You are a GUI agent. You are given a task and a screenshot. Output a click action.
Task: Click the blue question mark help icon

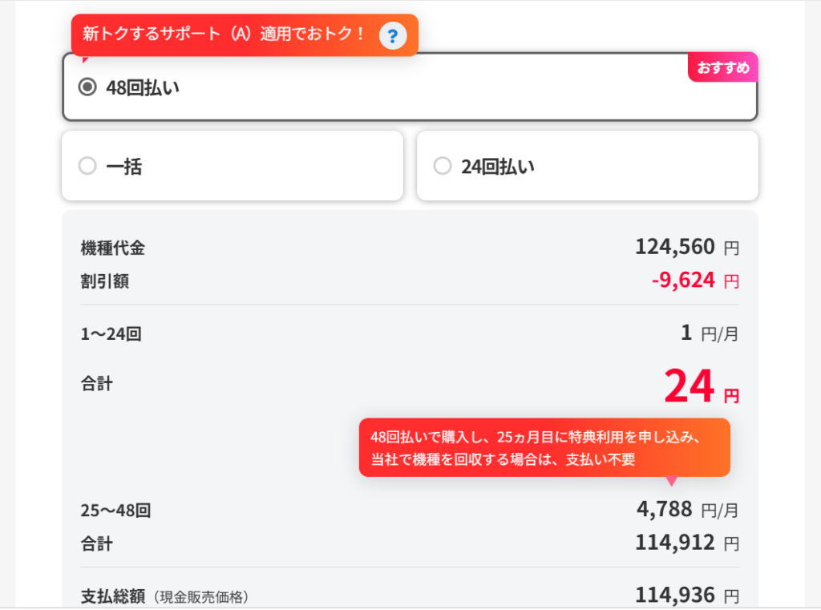coord(393,35)
